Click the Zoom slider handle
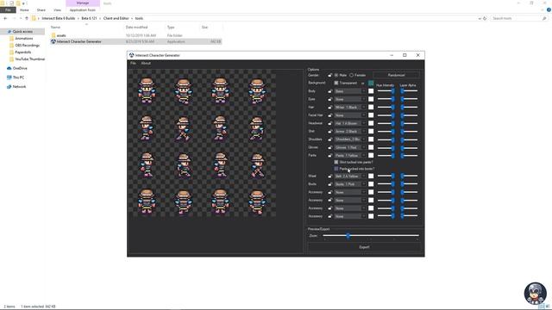Screen dimensions: 552x310 tap(348, 236)
